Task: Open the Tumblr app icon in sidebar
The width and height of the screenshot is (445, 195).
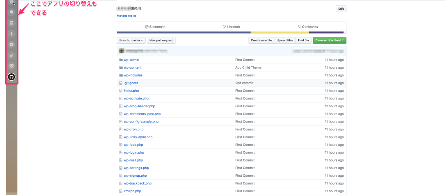Action: [11, 34]
